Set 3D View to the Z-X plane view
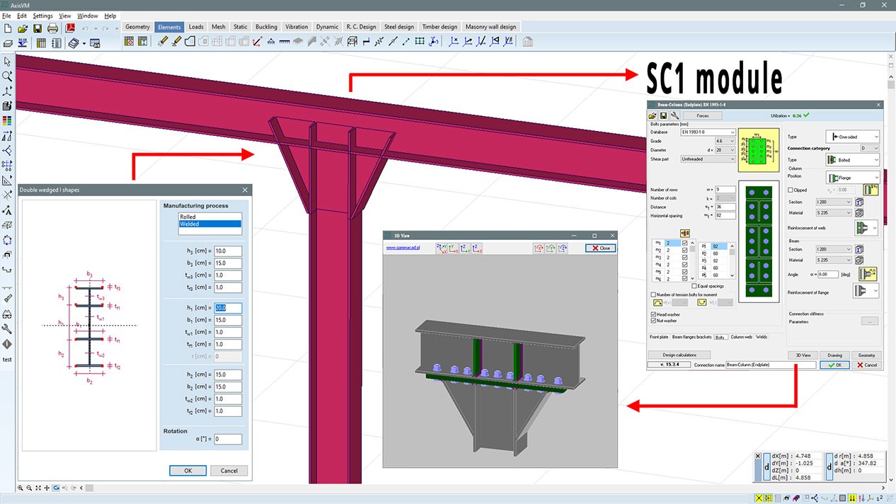896x504 pixels. 477,248
